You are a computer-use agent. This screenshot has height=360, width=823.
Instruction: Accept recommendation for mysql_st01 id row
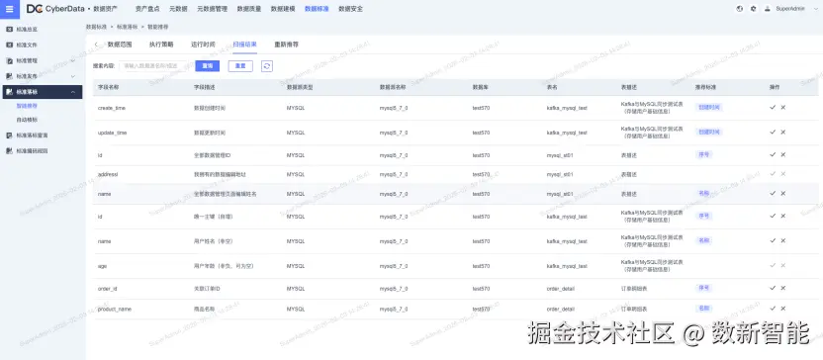point(773,155)
